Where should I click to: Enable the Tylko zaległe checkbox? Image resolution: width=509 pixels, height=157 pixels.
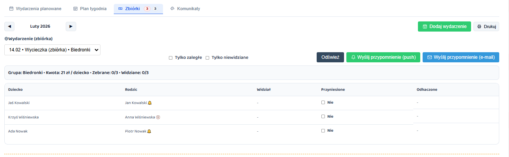(x=170, y=58)
